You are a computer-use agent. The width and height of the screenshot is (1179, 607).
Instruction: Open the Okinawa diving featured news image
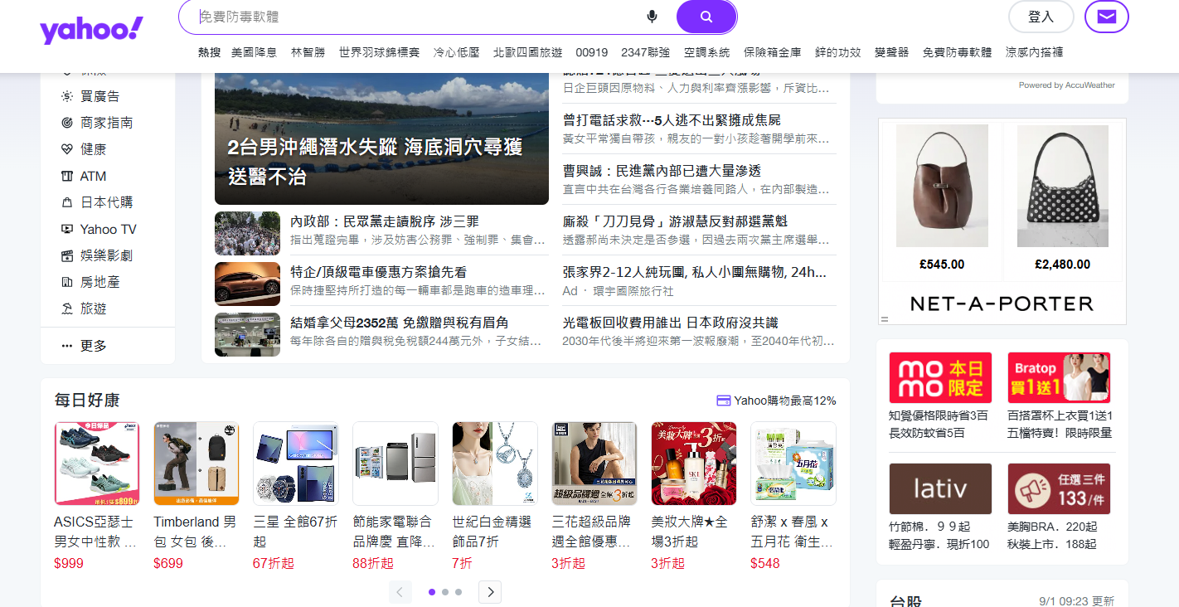(x=381, y=138)
